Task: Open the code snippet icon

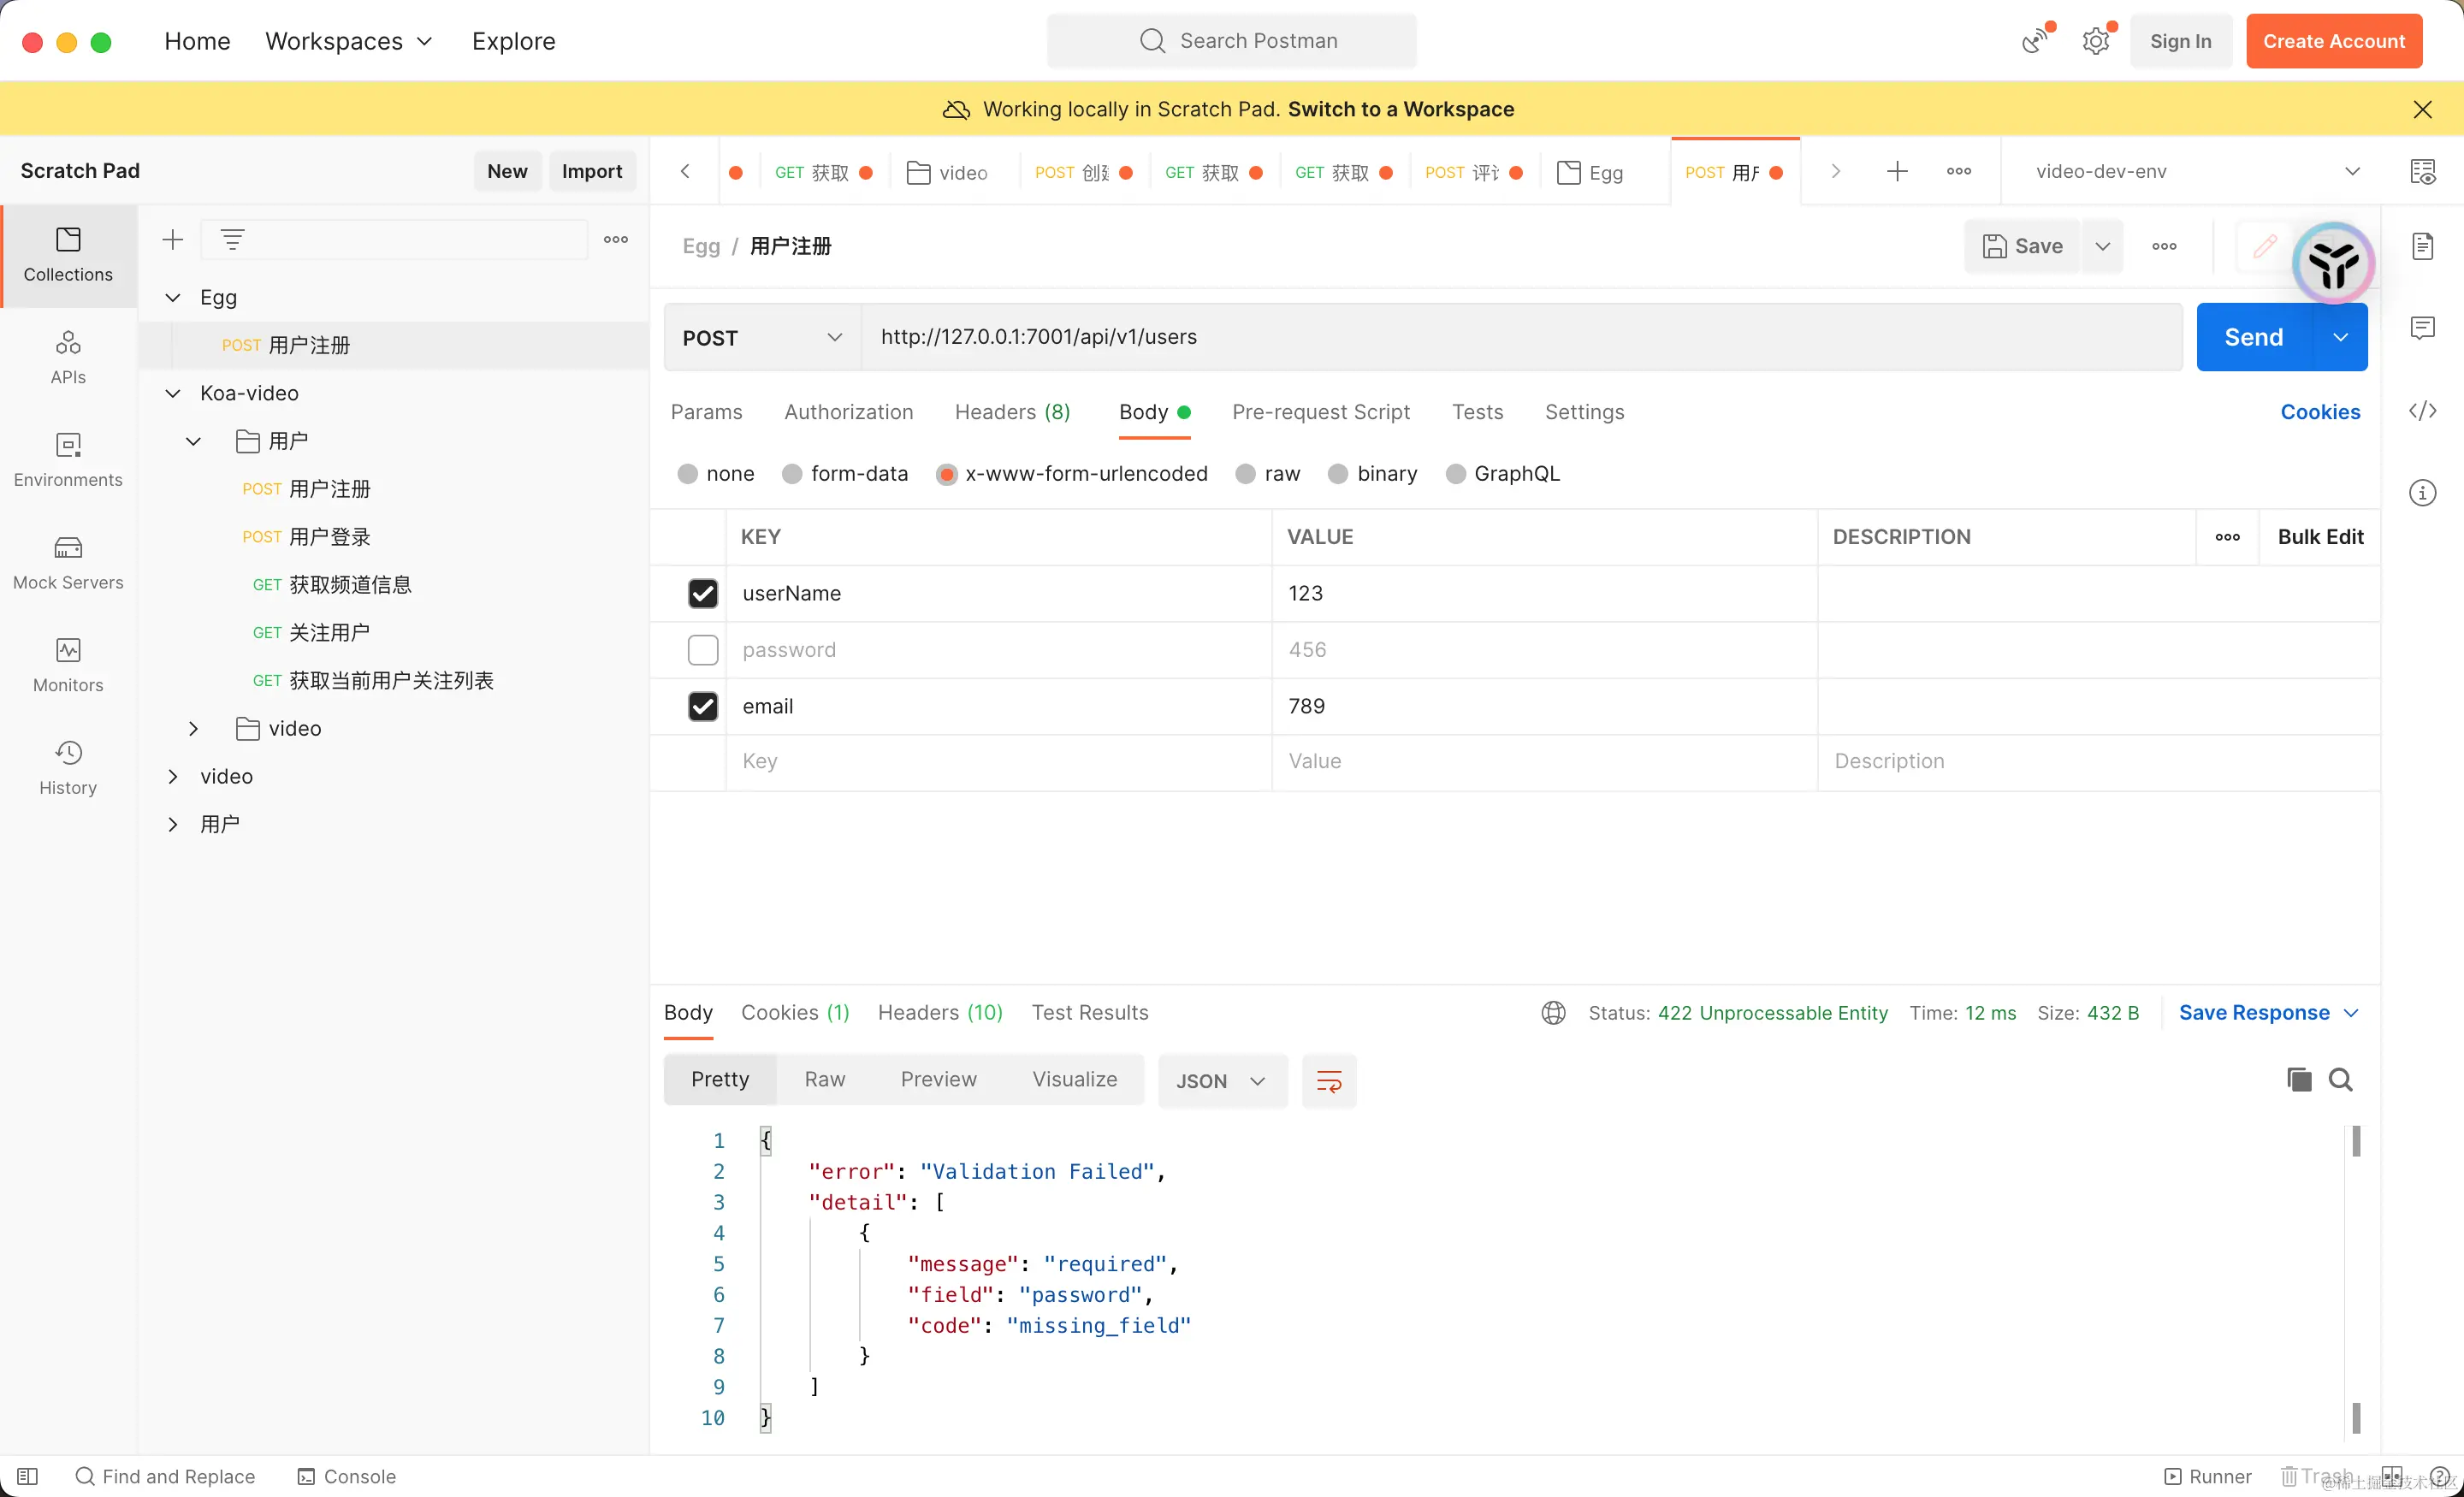Action: (2423, 411)
